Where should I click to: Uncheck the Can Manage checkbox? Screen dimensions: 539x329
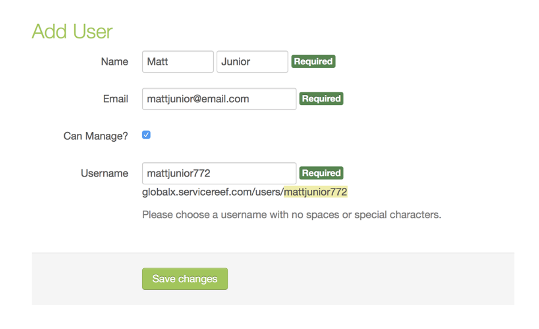pyautogui.click(x=146, y=135)
